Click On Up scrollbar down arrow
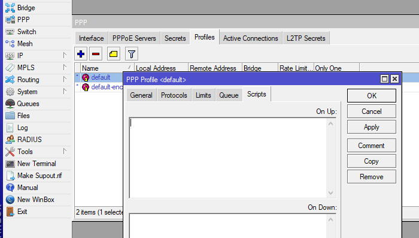The height and width of the screenshot is (238, 419). point(331,193)
